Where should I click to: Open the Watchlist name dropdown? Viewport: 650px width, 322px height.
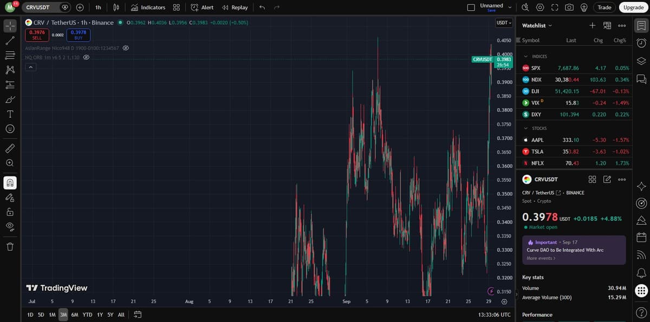[x=537, y=25]
